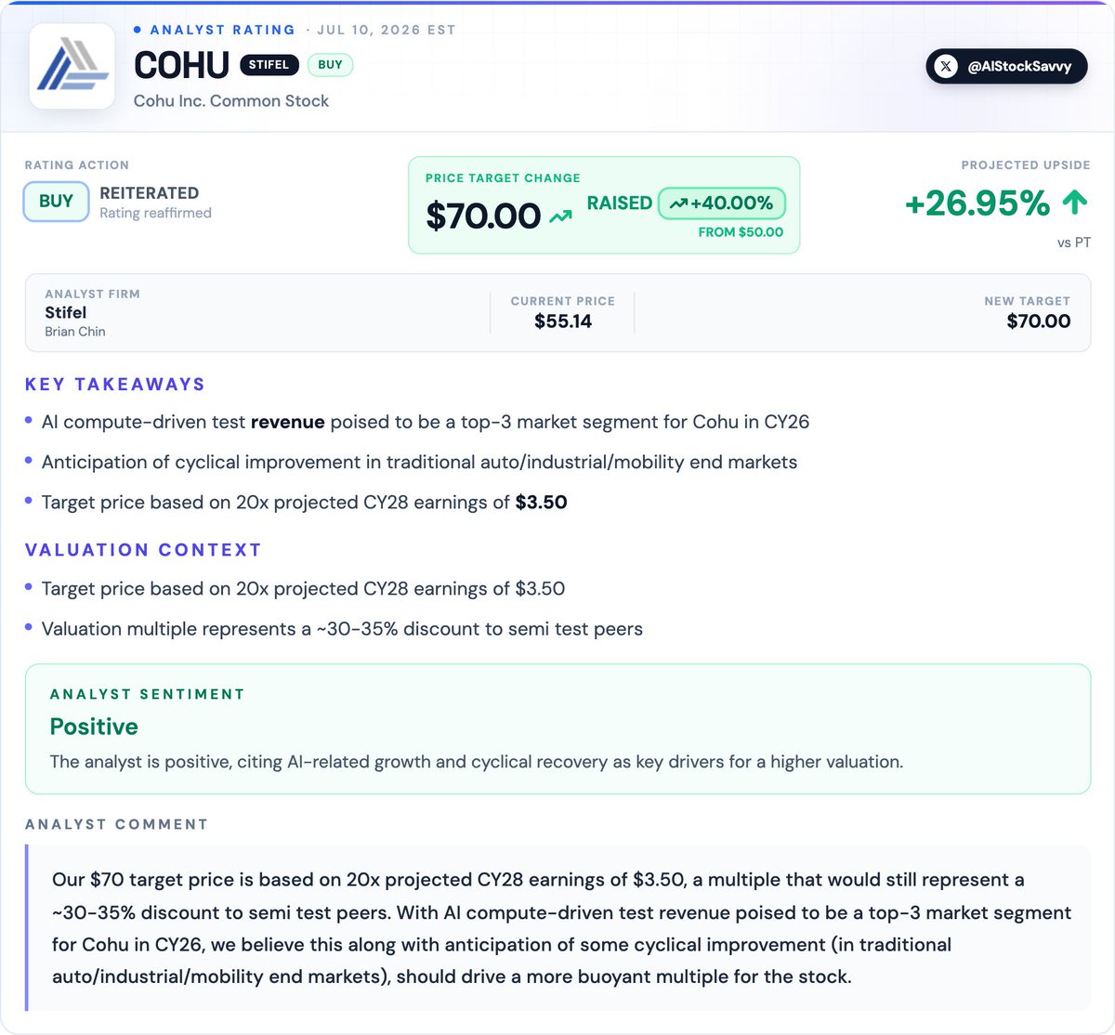Click the analyst comment quote block
Screen dimensions: 1115x1035
[x=557, y=927]
